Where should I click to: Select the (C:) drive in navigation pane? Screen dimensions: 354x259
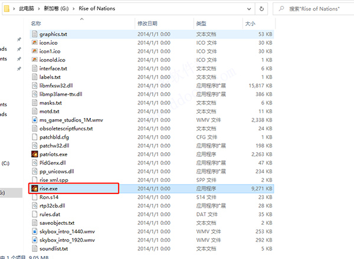click(x=5, y=163)
